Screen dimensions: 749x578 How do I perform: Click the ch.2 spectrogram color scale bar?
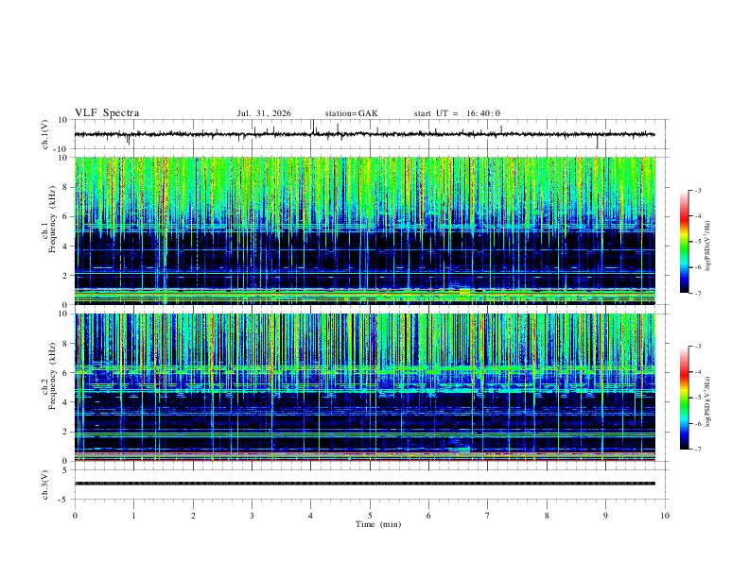[685, 398]
